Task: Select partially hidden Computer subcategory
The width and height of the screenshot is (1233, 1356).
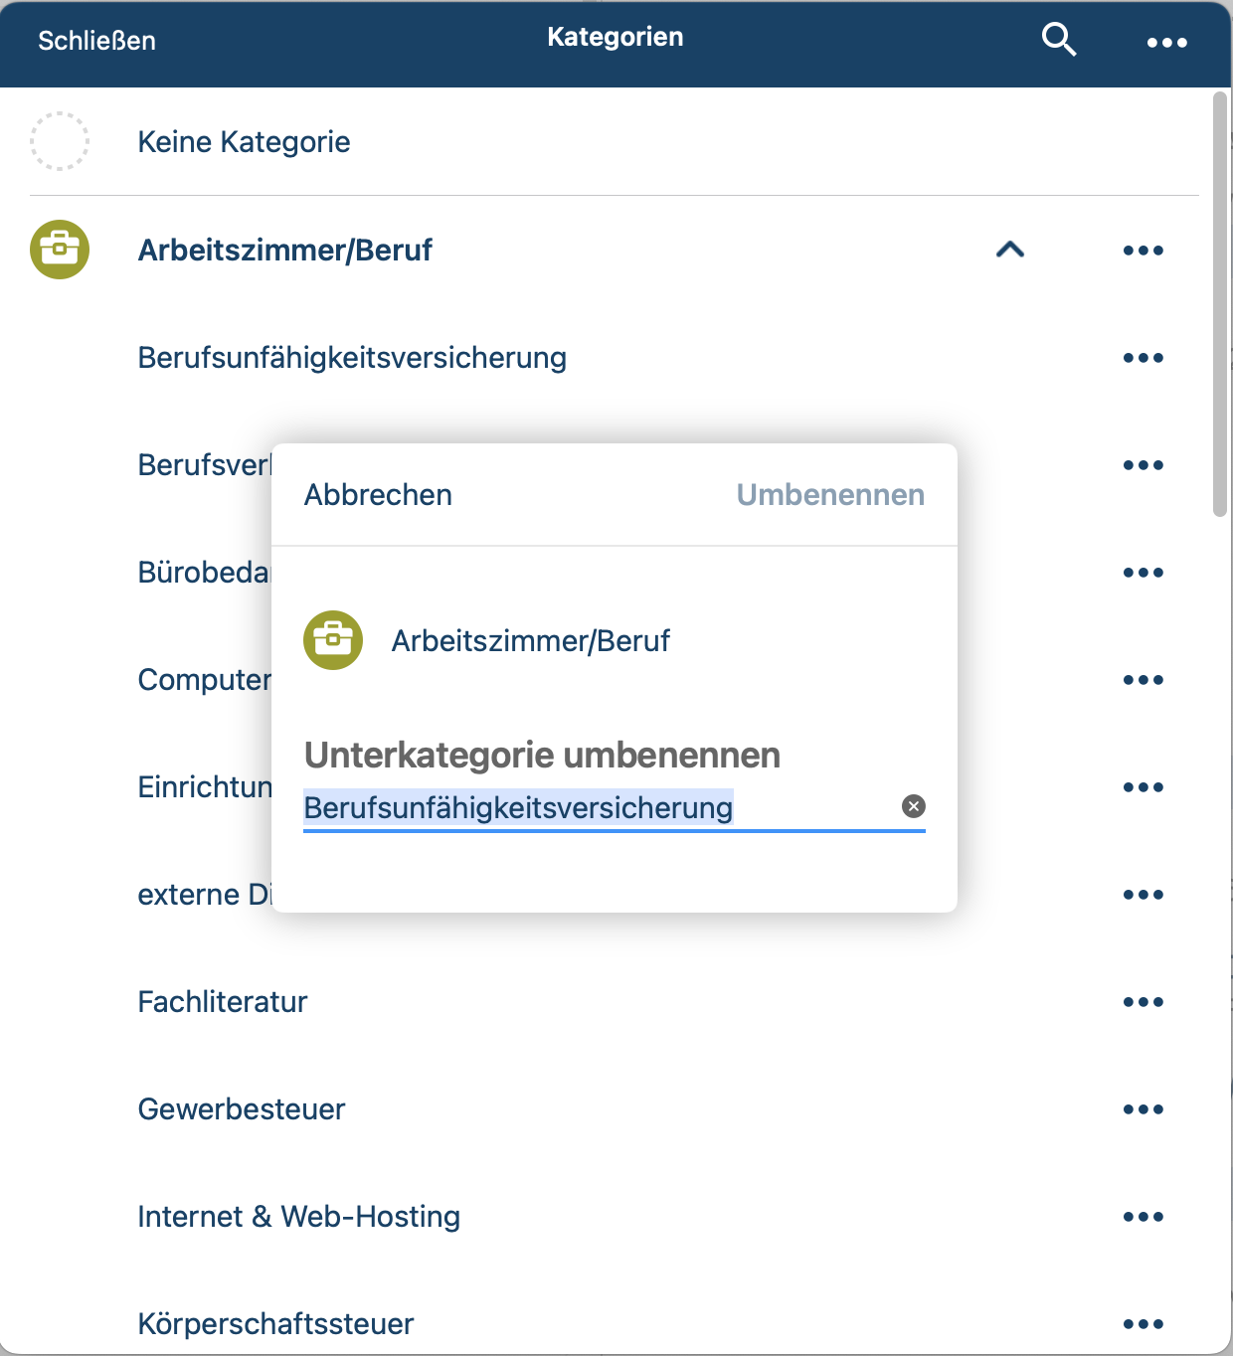Action: [x=204, y=680]
